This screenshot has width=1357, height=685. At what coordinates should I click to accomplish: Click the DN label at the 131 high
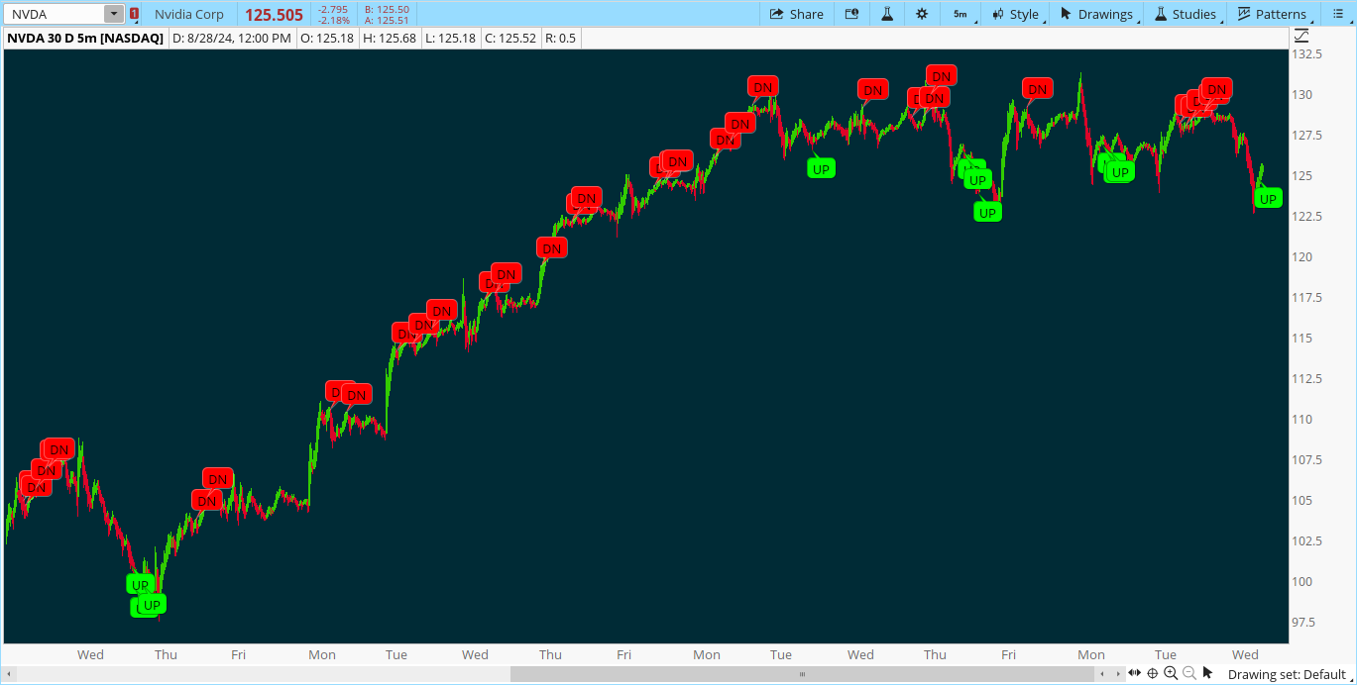[x=941, y=75]
